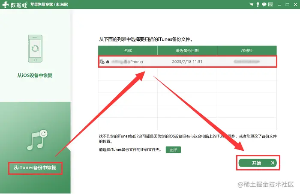This screenshot has height=194, width=300.
Task: Open the feedback menu icon in title bar
Action: [270, 4]
